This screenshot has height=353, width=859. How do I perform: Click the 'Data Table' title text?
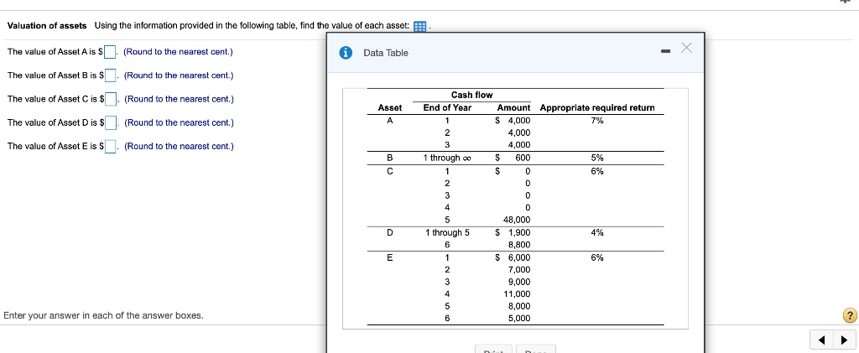tap(386, 53)
